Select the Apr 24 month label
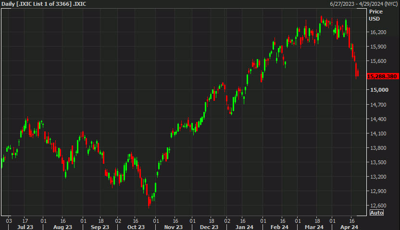The width and height of the screenshot is (400, 230). pos(349,227)
